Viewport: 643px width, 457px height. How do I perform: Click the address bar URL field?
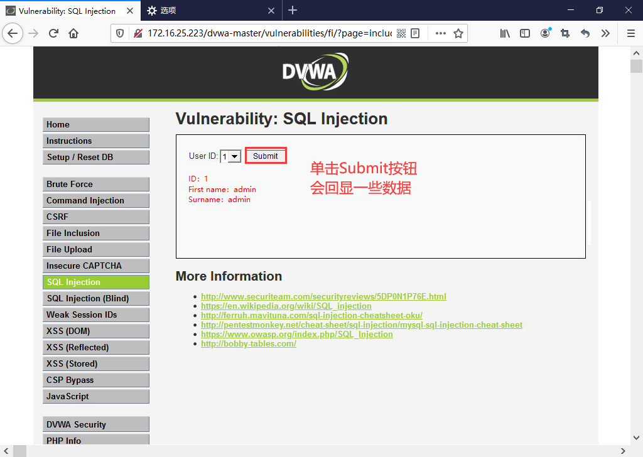pos(269,33)
